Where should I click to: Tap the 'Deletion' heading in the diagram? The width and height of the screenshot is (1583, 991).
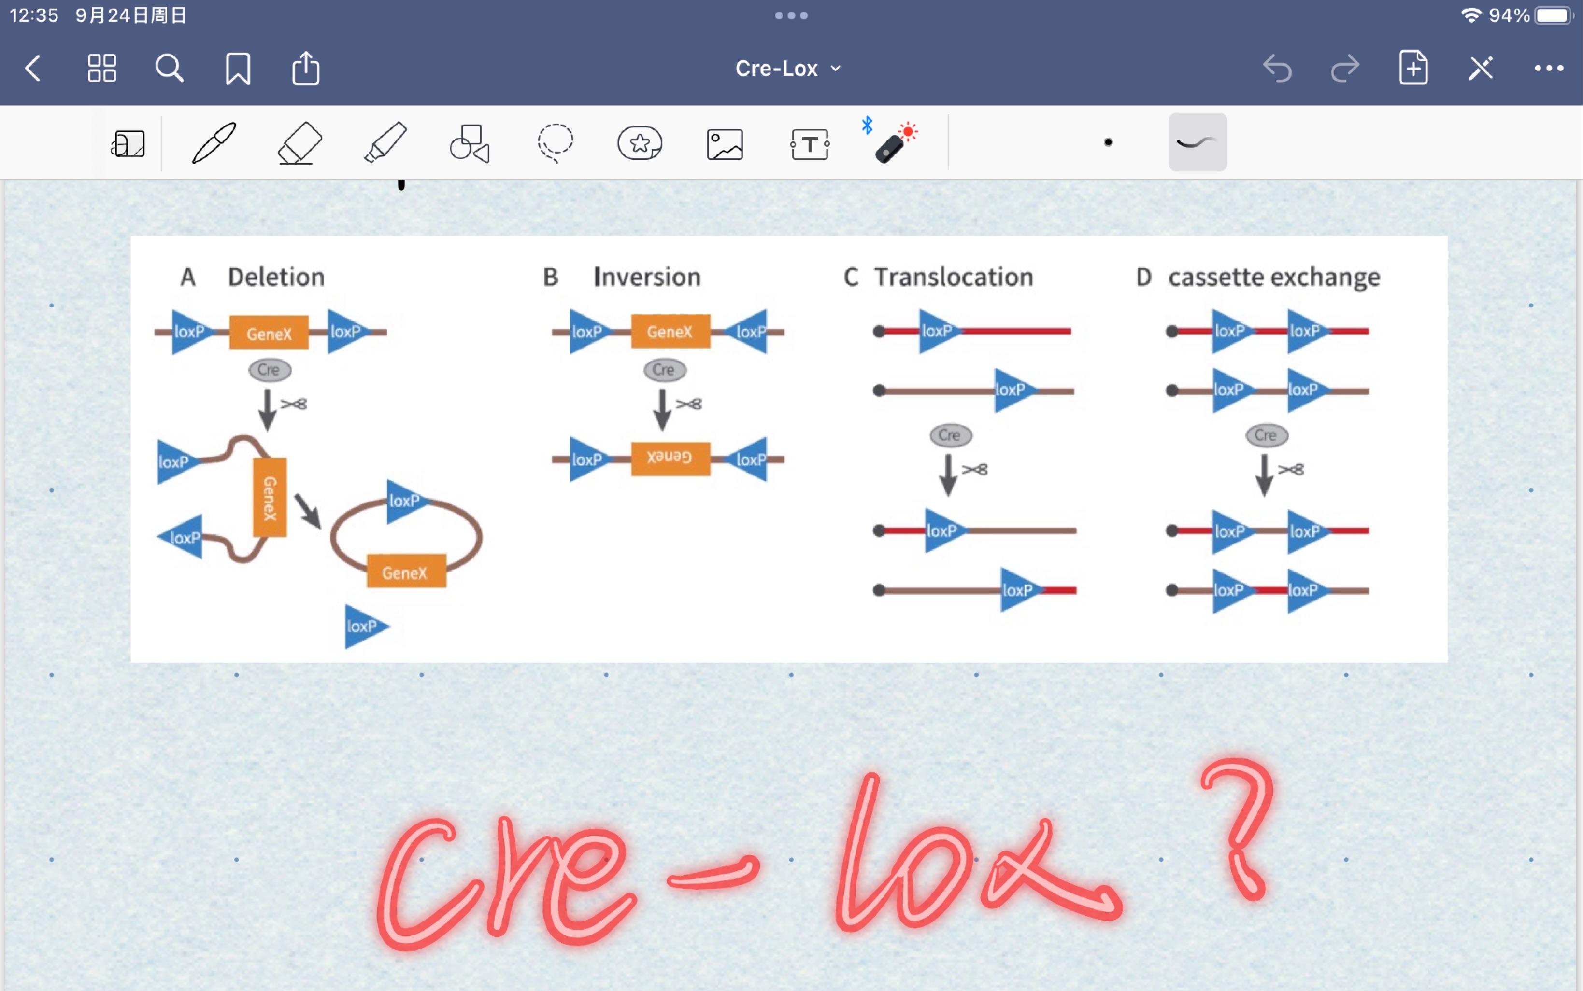[276, 277]
